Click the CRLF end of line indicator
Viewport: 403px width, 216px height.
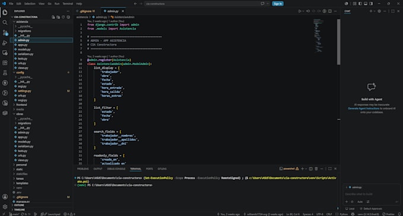[329, 214]
